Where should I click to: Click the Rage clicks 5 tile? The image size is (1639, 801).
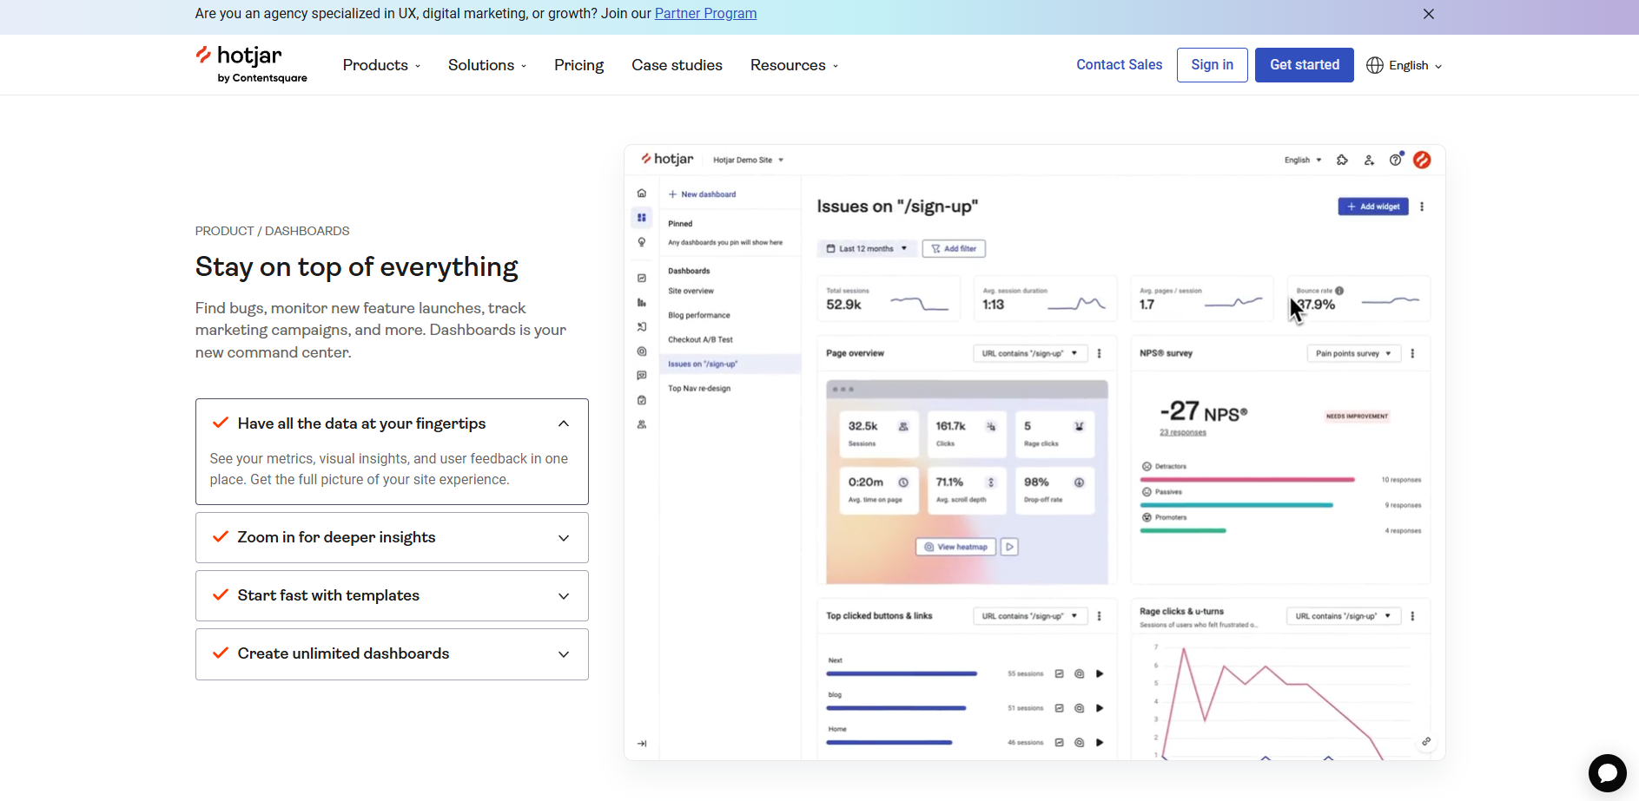click(1054, 434)
